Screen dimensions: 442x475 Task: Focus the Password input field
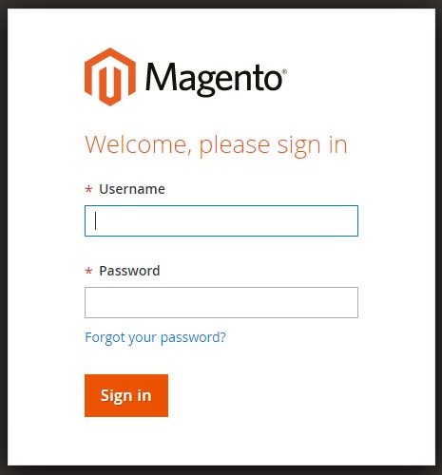pyautogui.click(x=221, y=302)
